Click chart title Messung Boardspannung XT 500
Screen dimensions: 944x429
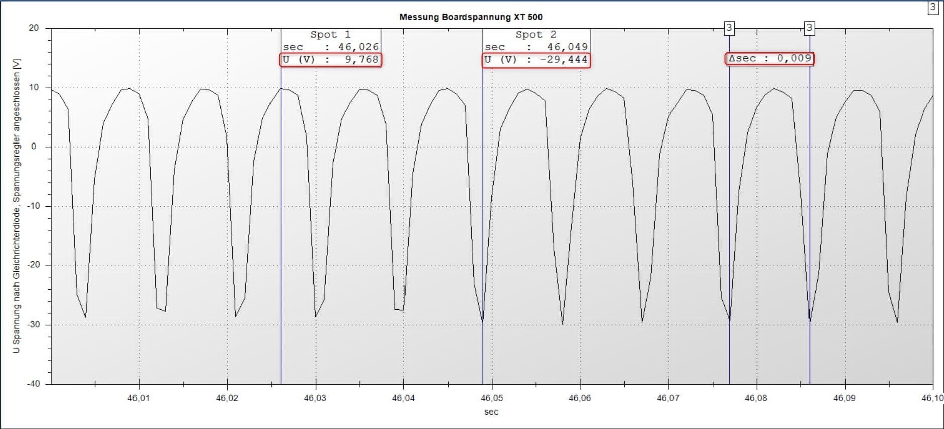pyautogui.click(x=471, y=17)
